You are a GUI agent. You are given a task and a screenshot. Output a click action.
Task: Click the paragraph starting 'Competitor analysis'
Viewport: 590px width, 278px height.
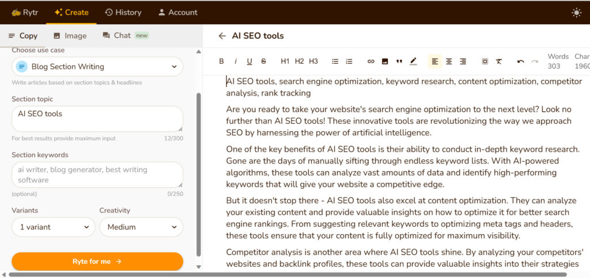coord(404,257)
